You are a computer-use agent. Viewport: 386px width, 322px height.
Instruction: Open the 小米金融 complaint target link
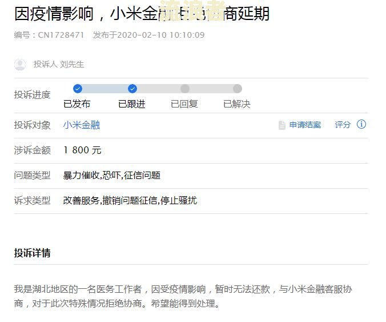pyautogui.click(x=82, y=125)
